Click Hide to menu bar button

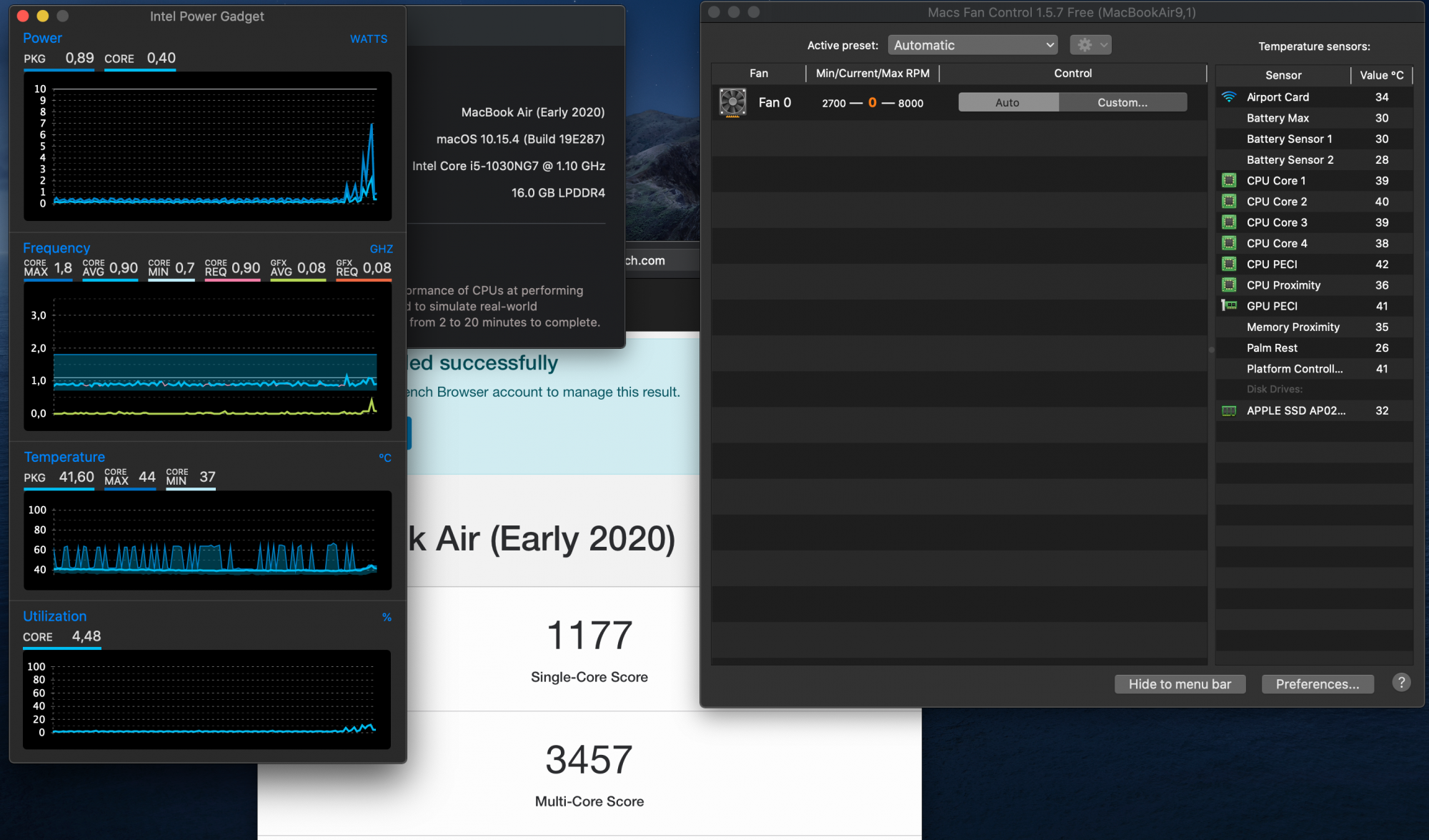1180,684
